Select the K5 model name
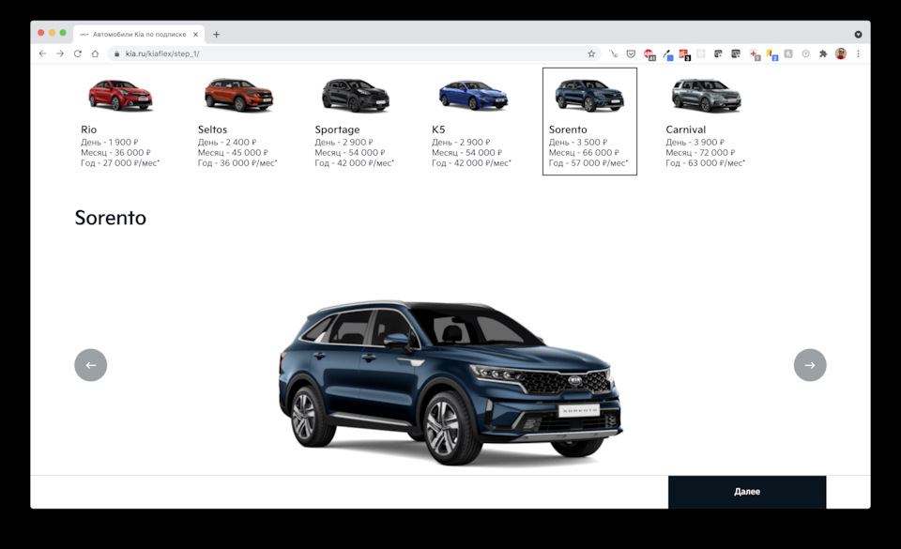Screen dimensions: 901x549 click(438, 130)
